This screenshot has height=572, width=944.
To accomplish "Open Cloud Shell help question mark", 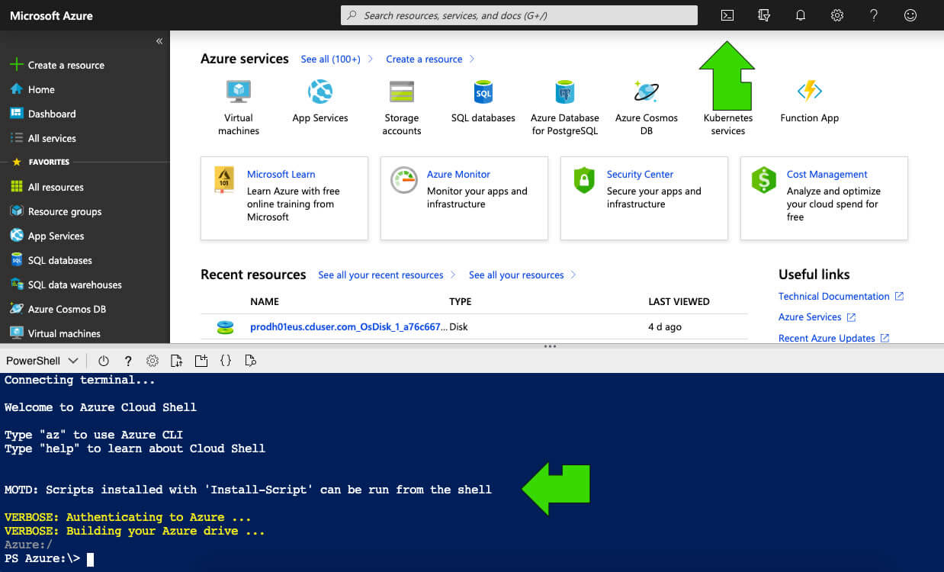I will (x=128, y=361).
